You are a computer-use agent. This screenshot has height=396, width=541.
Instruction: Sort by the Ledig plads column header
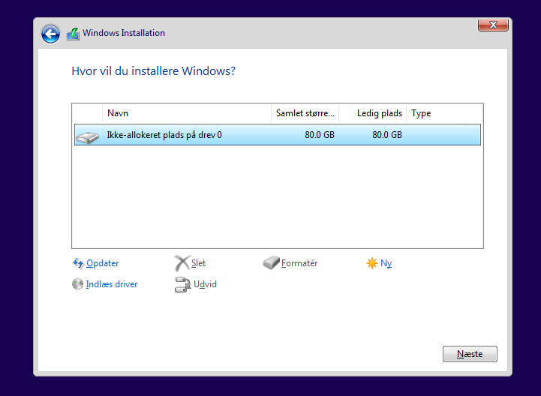point(373,113)
